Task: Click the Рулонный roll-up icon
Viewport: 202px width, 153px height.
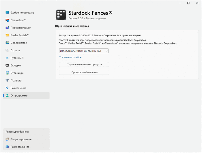Action: click(x=7, y=58)
